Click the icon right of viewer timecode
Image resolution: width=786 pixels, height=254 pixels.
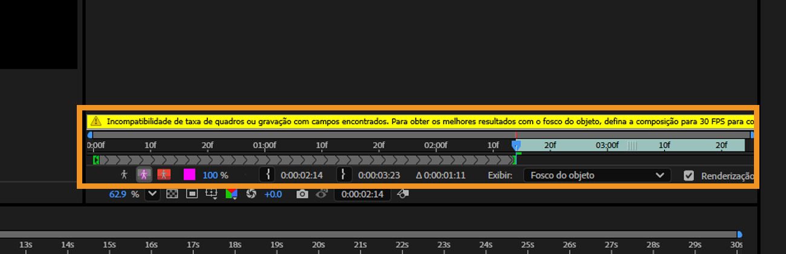(404, 194)
